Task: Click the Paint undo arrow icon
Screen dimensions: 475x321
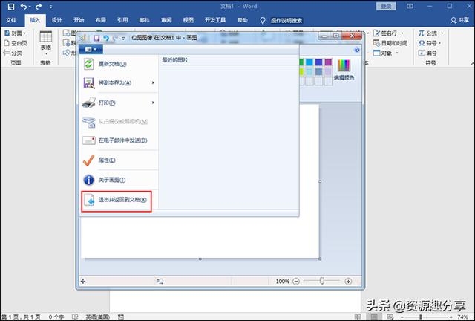Action: coord(105,38)
